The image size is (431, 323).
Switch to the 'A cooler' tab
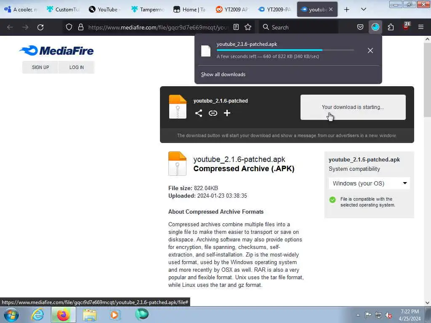[21, 9]
